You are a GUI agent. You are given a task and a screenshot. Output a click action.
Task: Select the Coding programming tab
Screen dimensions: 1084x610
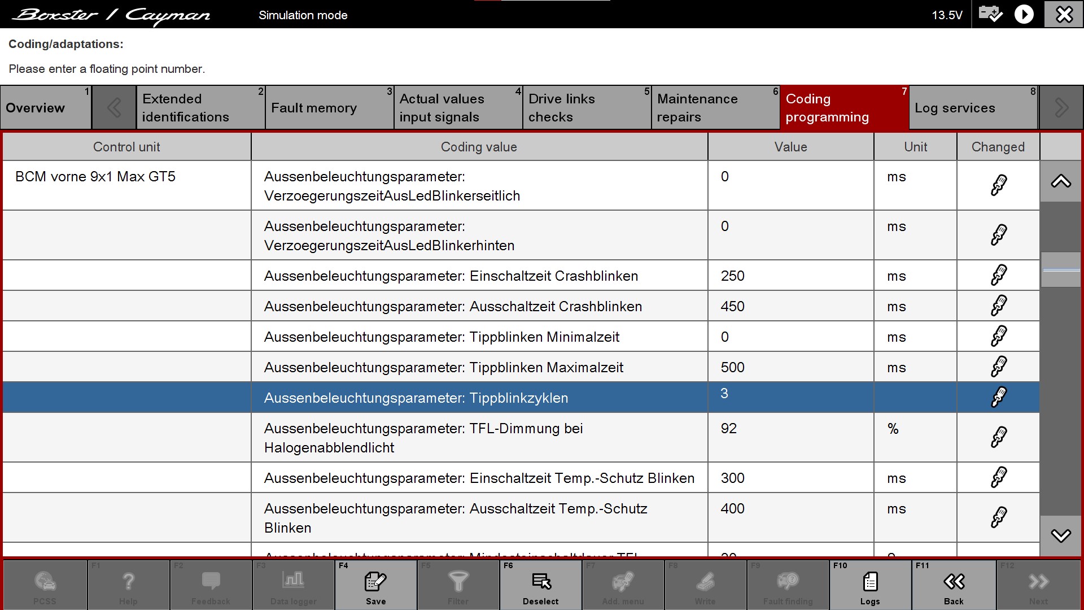pyautogui.click(x=845, y=107)
